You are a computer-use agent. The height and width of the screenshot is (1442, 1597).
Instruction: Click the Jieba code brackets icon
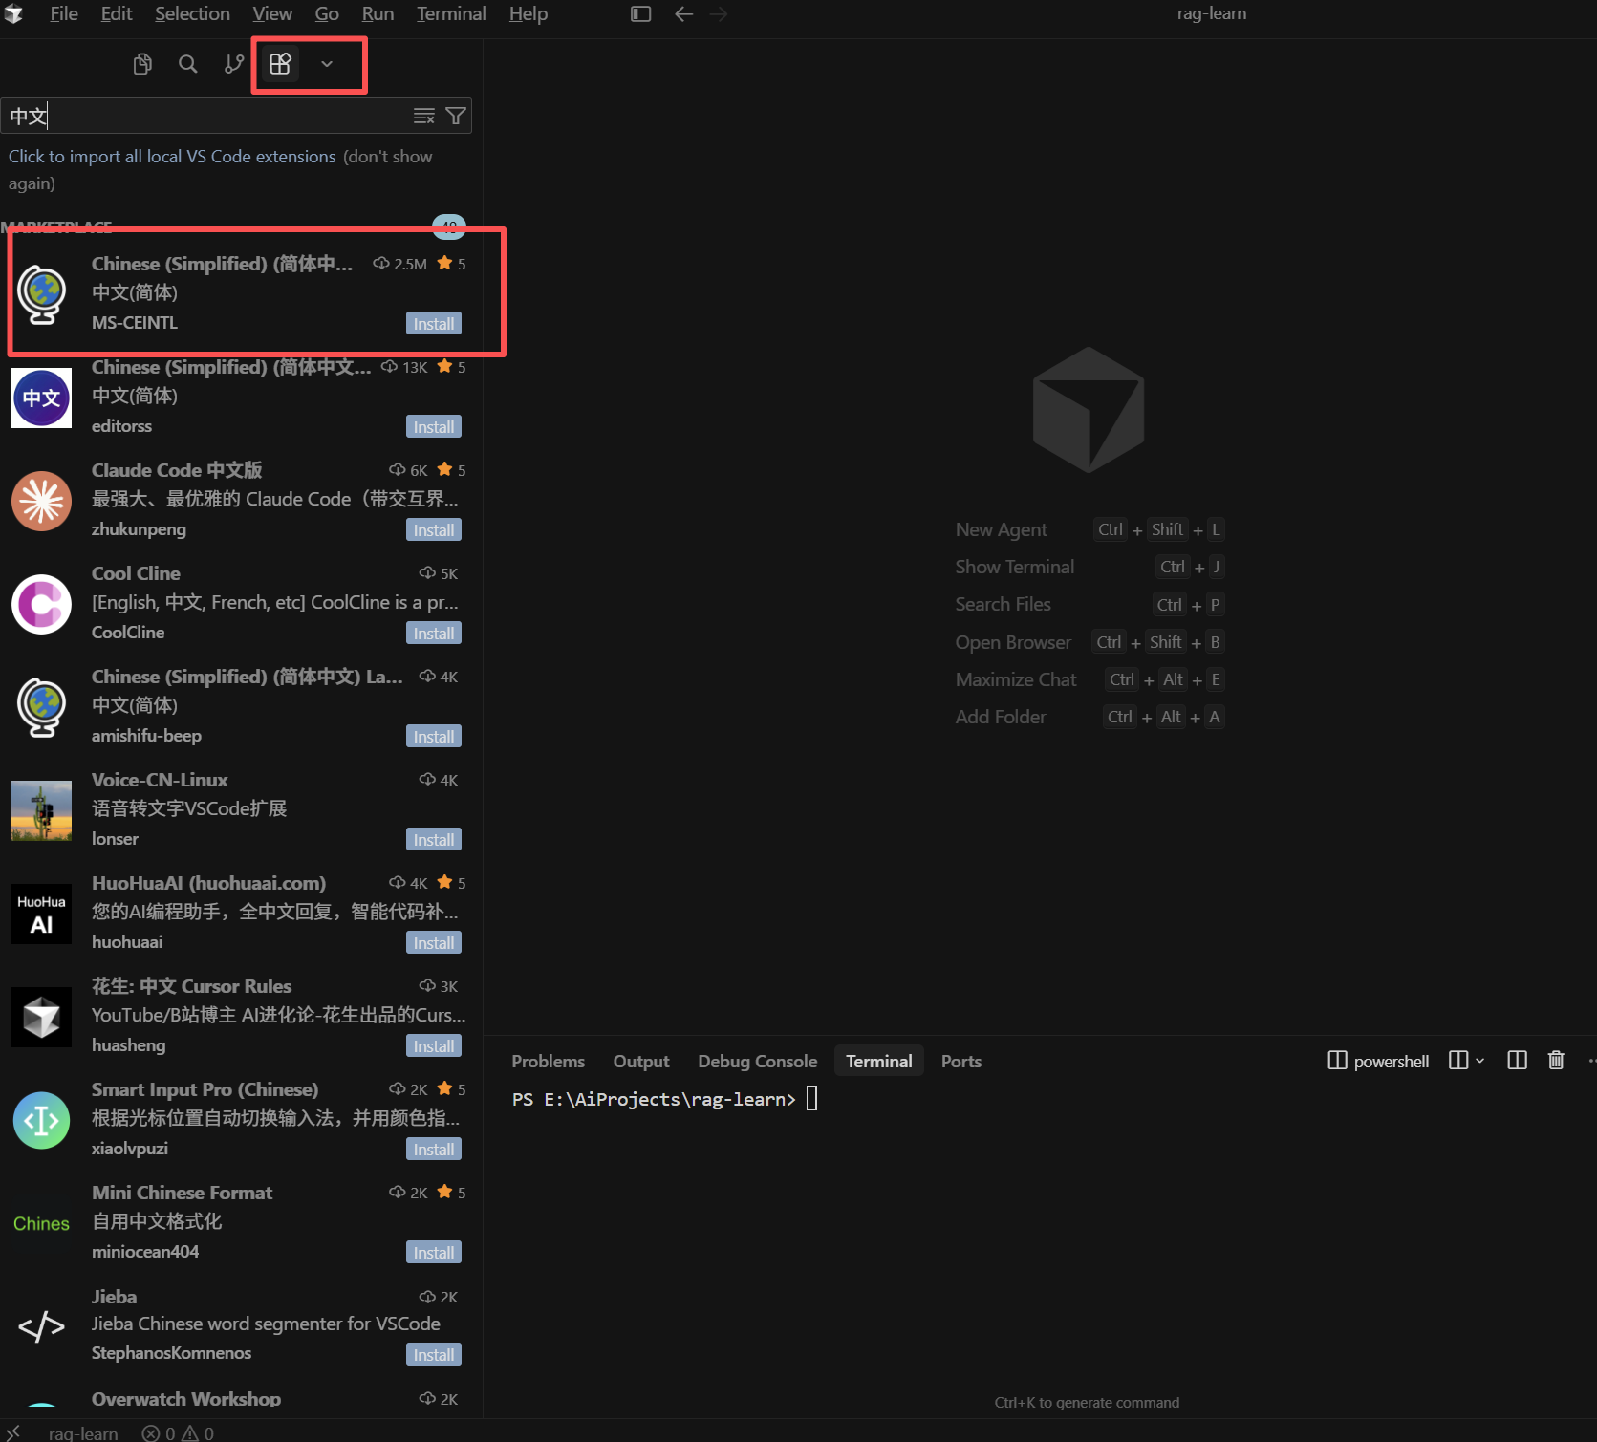point(41,1326)
